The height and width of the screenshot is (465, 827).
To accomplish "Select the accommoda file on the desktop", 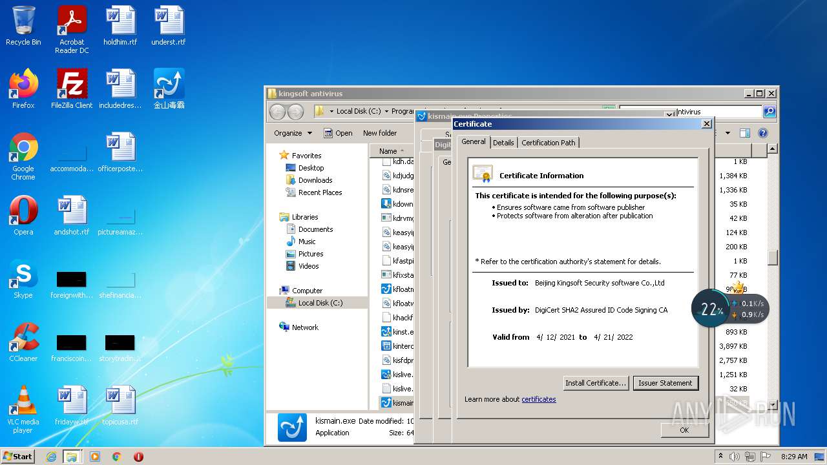I will point(72,159).
